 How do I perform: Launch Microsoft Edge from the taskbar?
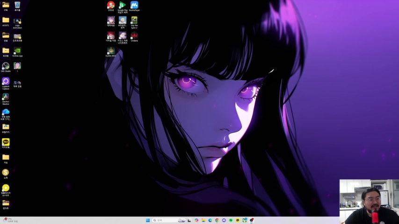(210, 220)
